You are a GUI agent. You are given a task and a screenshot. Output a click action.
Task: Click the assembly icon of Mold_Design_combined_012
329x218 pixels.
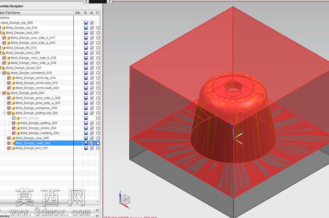point(8,73)
